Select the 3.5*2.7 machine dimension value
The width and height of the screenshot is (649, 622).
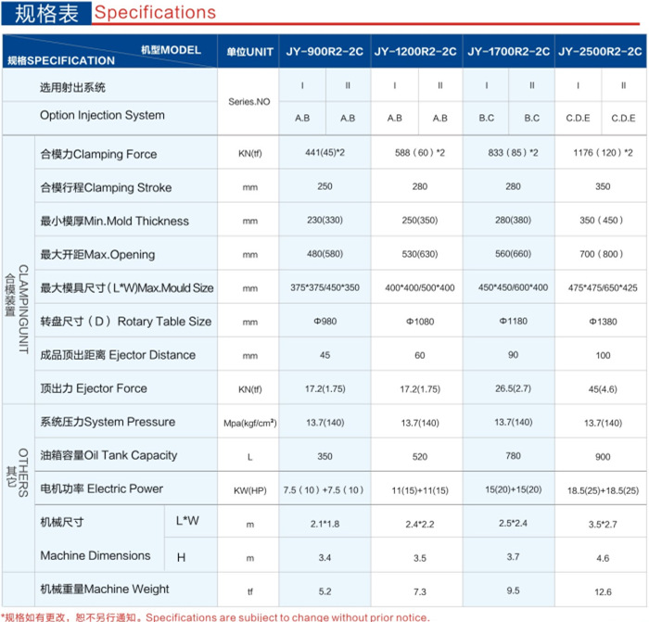602,523
